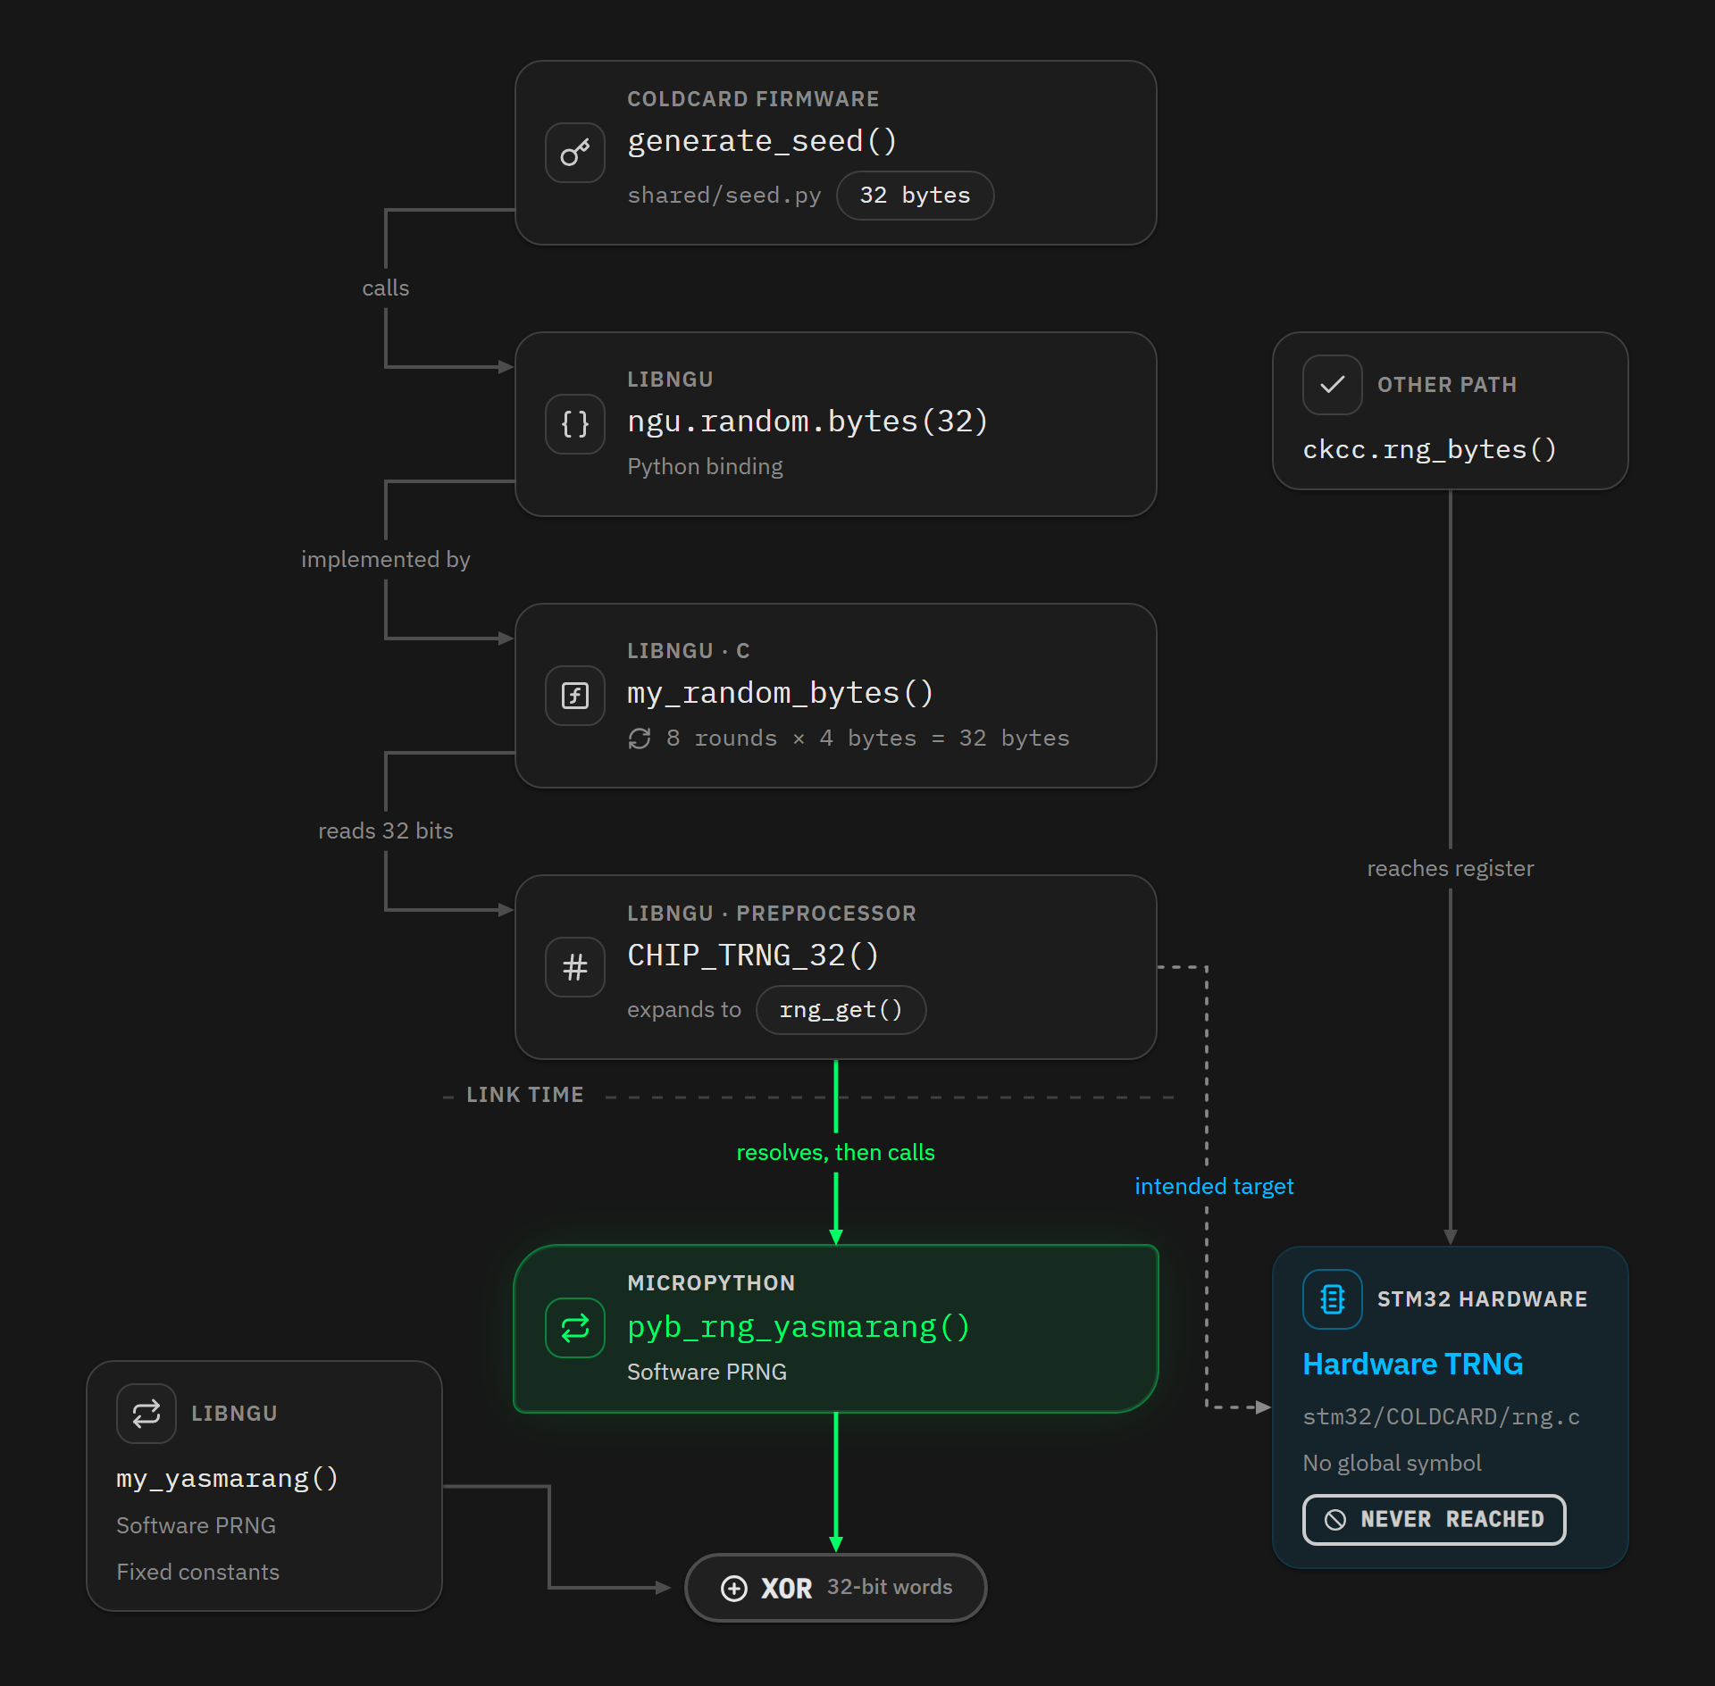
Task: Click the rng_get() pill
Action: [841, 1010]
